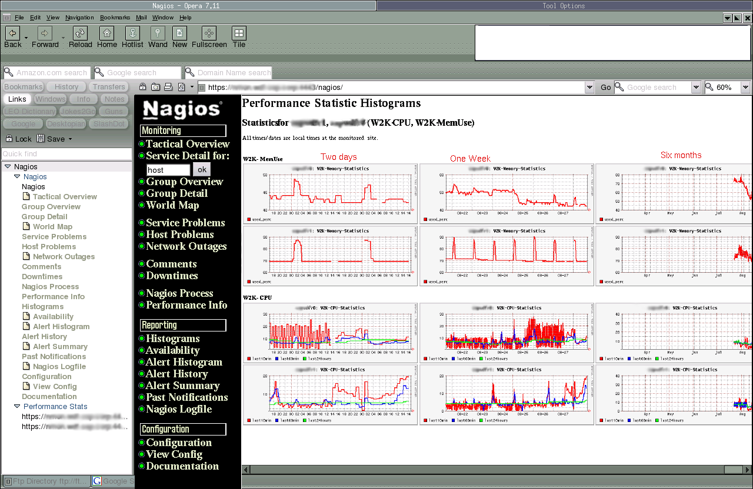Image resolution: width=753 pixels, height=489 pixels.
Task: Toggle the SlashDot panel button
Action: point(109,123)
